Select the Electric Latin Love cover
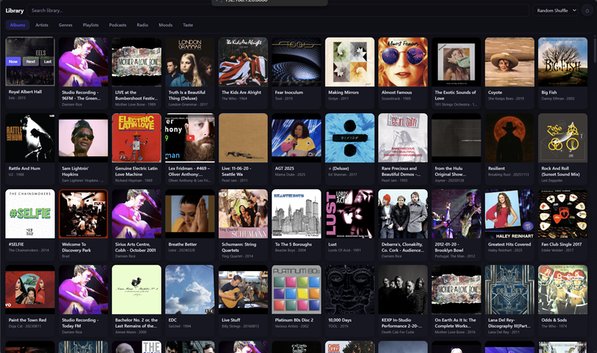Screen dimensions: 597x353 (137, 138)
